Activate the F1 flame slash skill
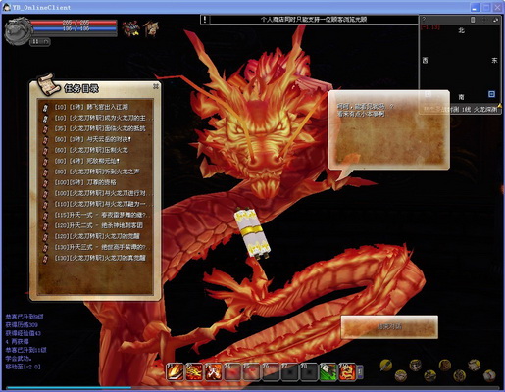 pyautogui.click(x=175, y=371)
